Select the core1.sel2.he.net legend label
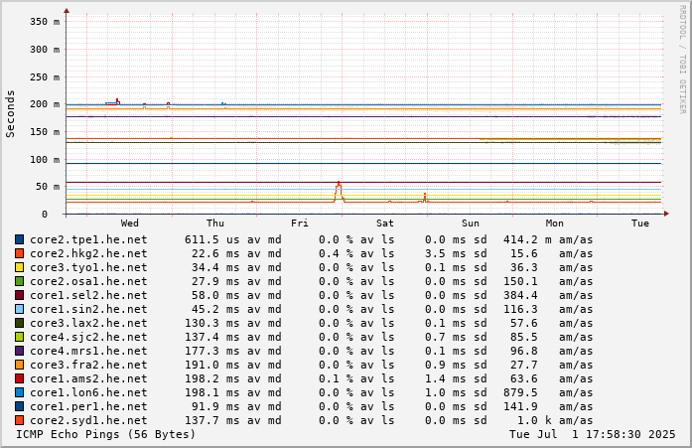 [88, 295]
